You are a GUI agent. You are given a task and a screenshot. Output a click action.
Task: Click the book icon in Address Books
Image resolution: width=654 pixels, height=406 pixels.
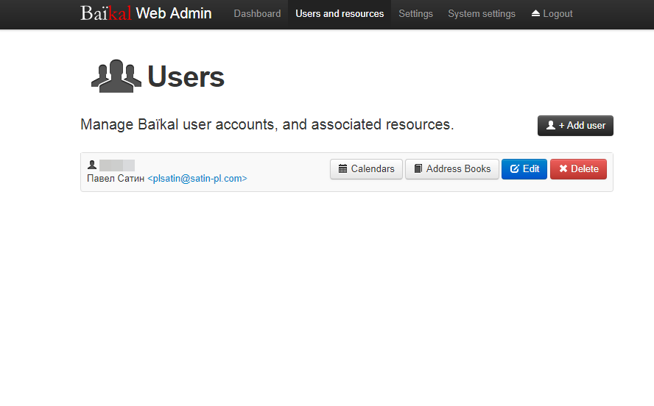[418, 169]
